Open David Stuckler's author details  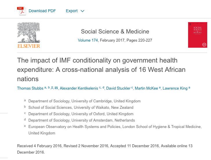[118, 88]
